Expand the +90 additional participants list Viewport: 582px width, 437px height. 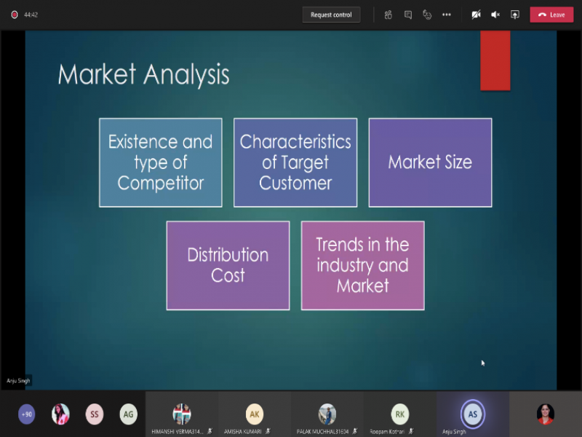point(27,414)
